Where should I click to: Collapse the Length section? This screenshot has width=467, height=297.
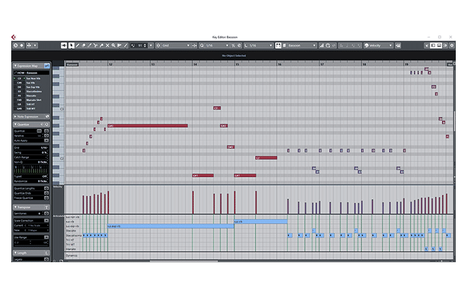16,253
